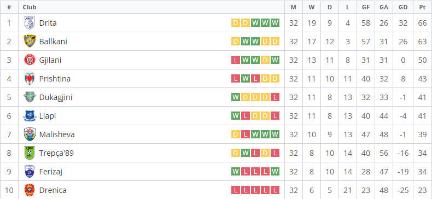432x199 pixels.
Task: Click the Drenica club logo
Action: [30, 190]
